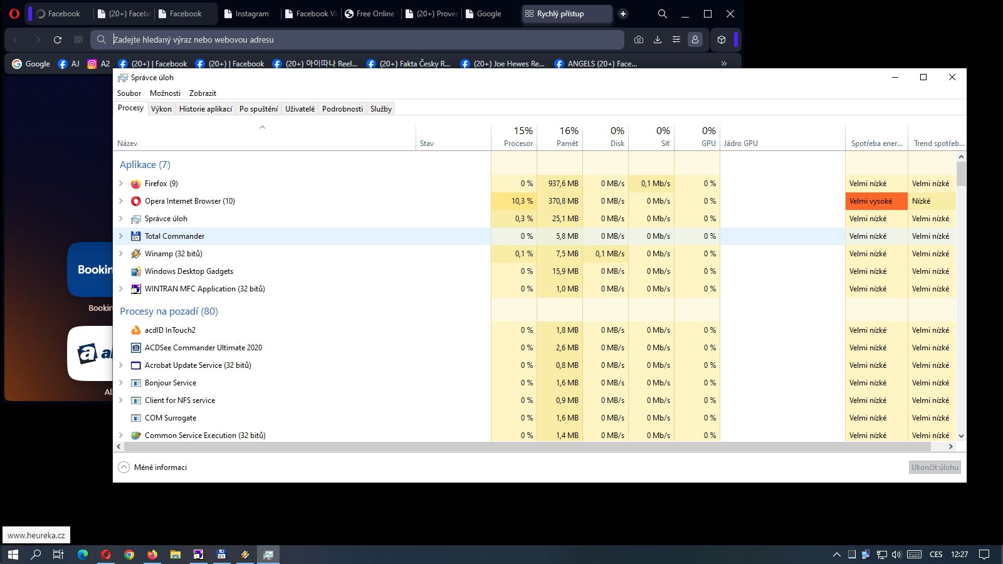The width and height of the screenshot is (1003, 564).
Task: Open Opera profile account icon
Action: [x=695, y=39]
